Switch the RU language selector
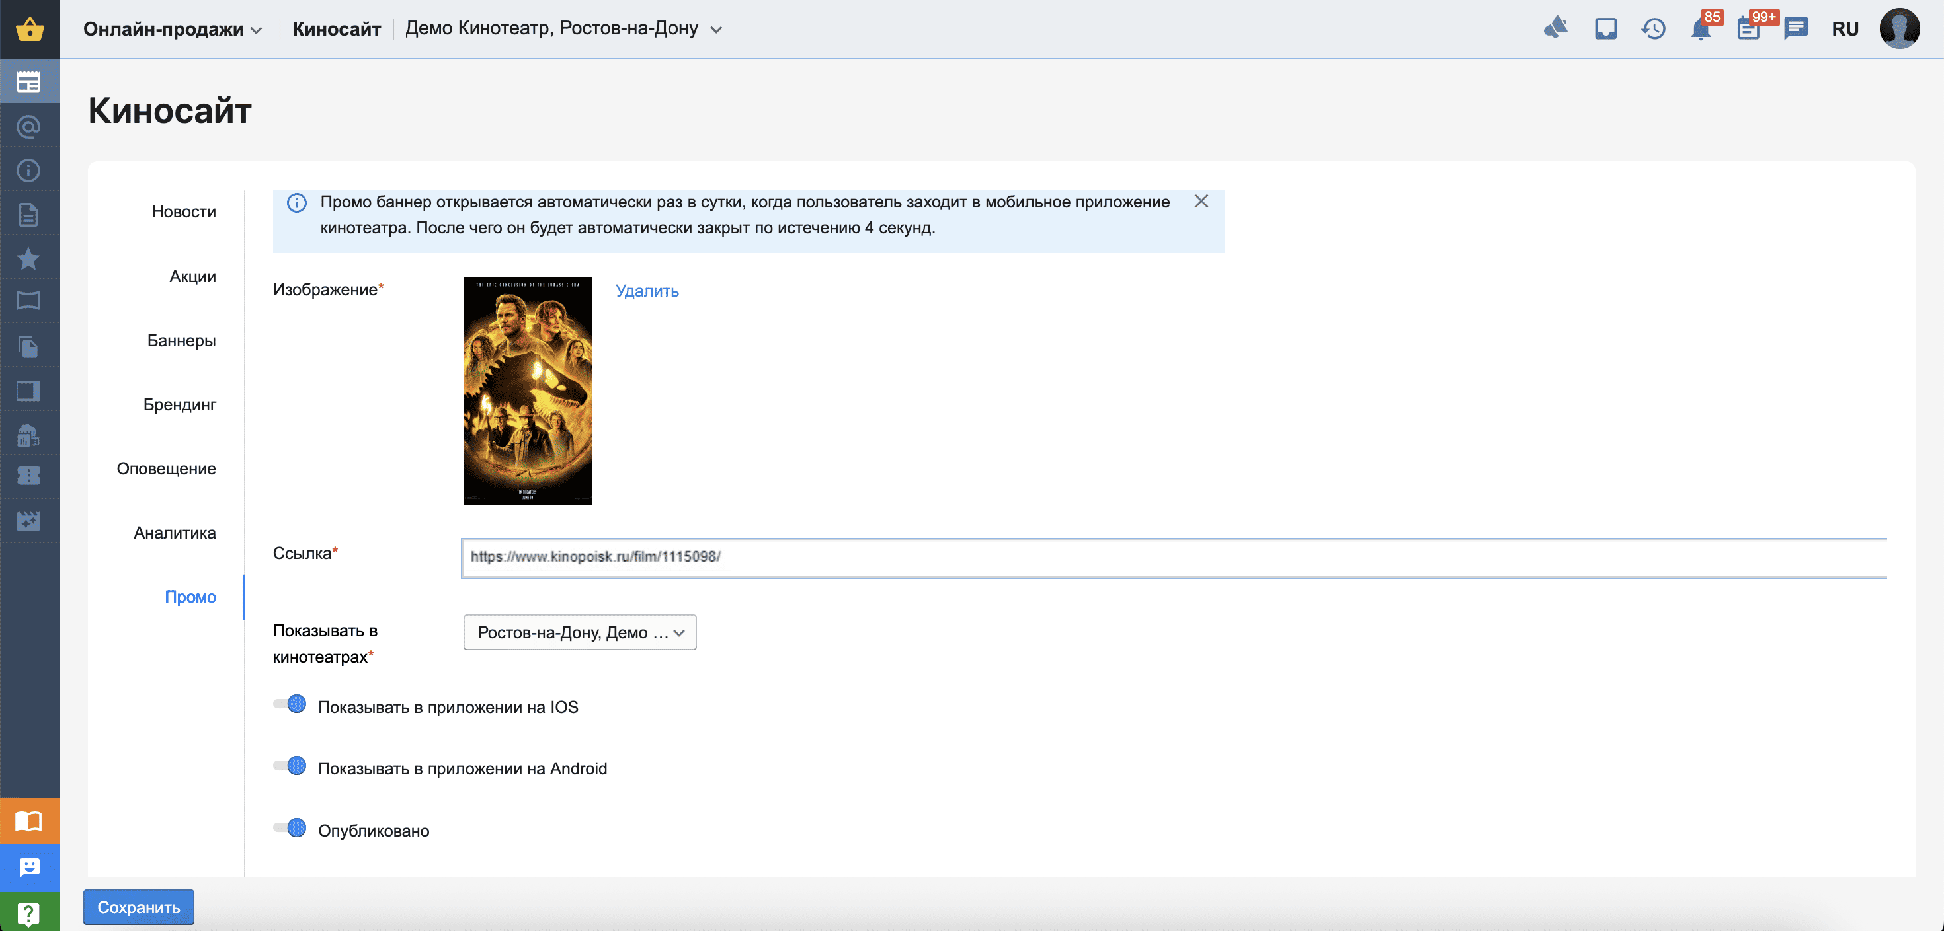The image size is (1946, 931). coord(1845,28)
